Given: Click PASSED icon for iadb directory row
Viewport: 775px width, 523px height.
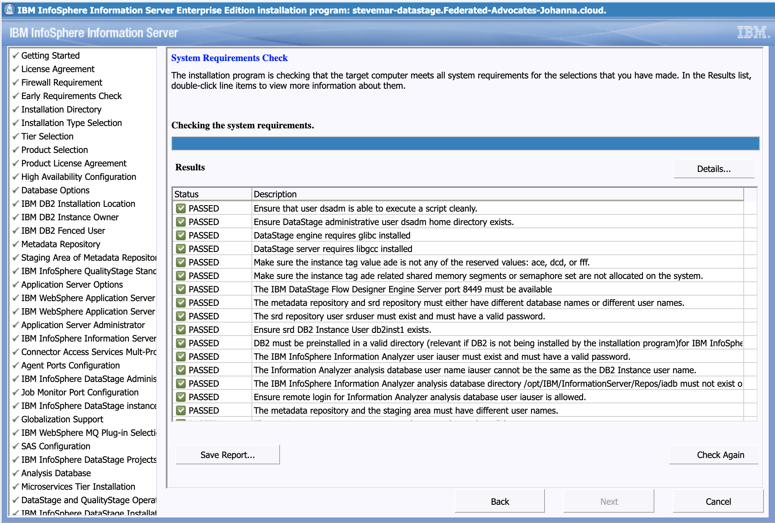Looking at the screenshot, I should 181,384.
